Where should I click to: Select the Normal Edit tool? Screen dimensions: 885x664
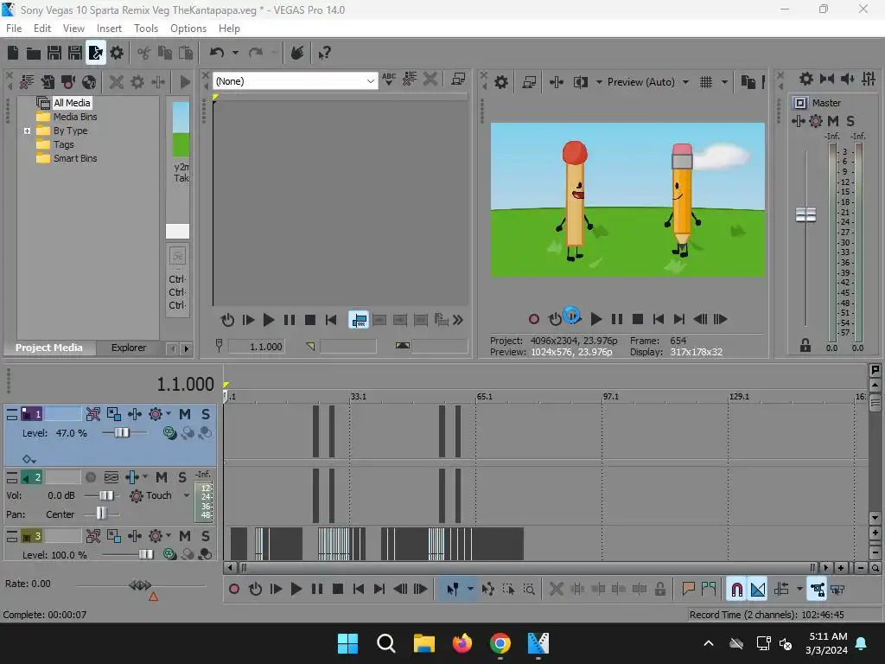tap(453, 590)
